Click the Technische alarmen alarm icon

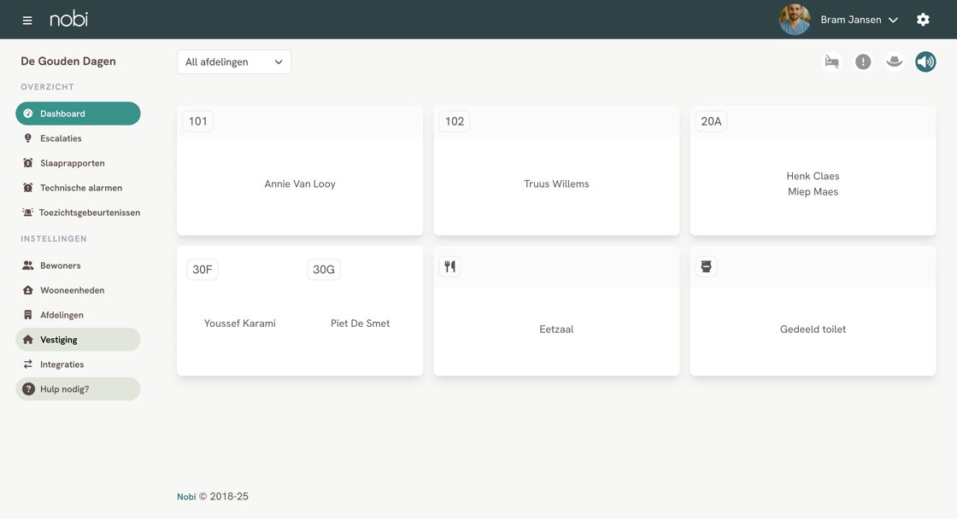pos(27,188)
